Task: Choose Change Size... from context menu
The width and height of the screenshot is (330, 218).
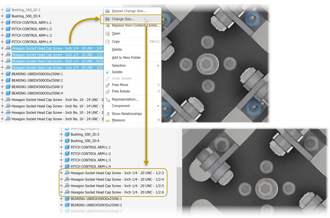Action: click(123, 19)
